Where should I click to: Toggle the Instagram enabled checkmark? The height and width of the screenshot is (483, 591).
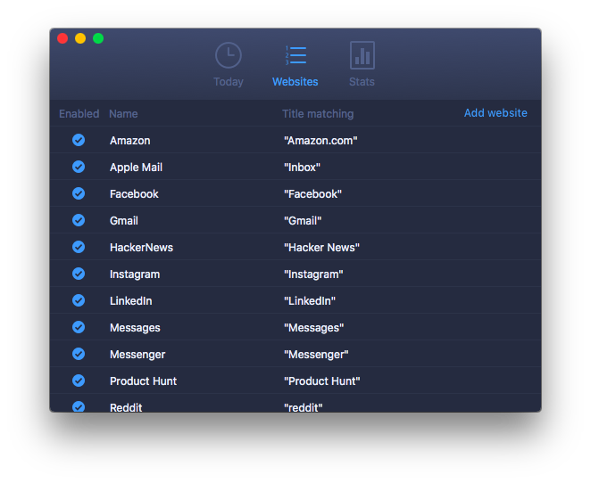coord(79,274)
